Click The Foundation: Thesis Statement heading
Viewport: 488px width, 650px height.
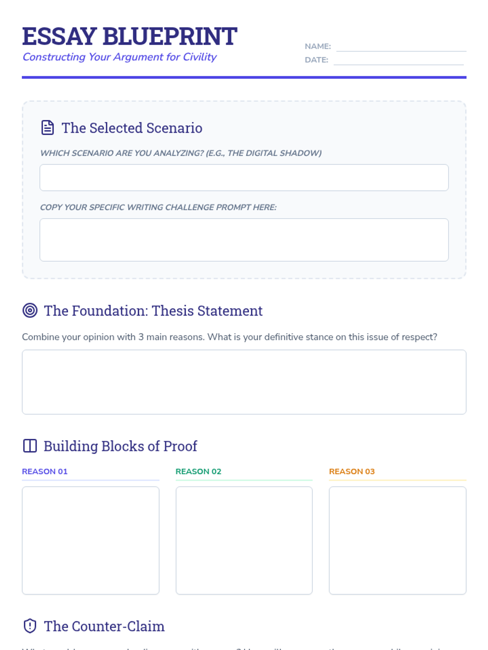153,311
